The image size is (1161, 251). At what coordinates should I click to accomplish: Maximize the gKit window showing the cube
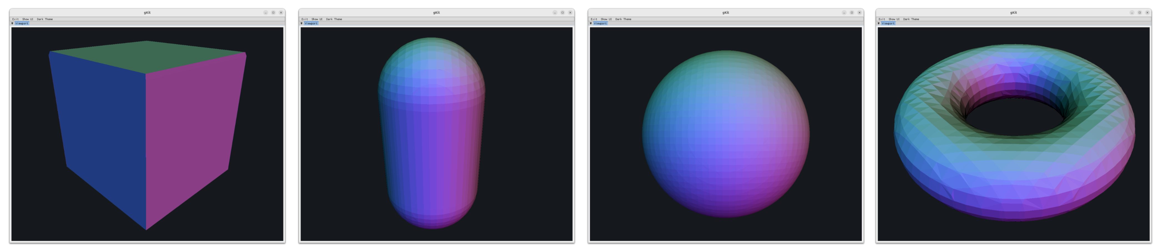coord(273,12)
